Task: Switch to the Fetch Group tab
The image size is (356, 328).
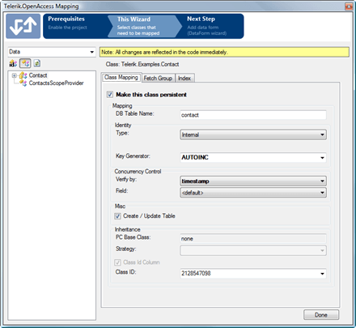Action: (x=158, y=78)
